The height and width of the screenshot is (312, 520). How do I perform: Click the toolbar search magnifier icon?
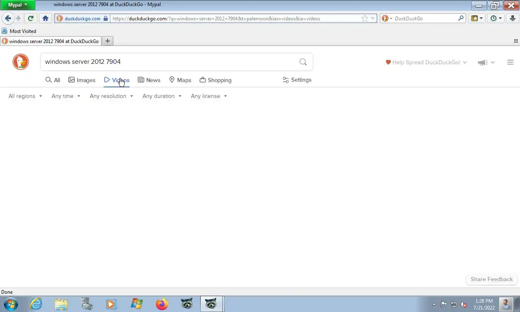click(461, 18)
